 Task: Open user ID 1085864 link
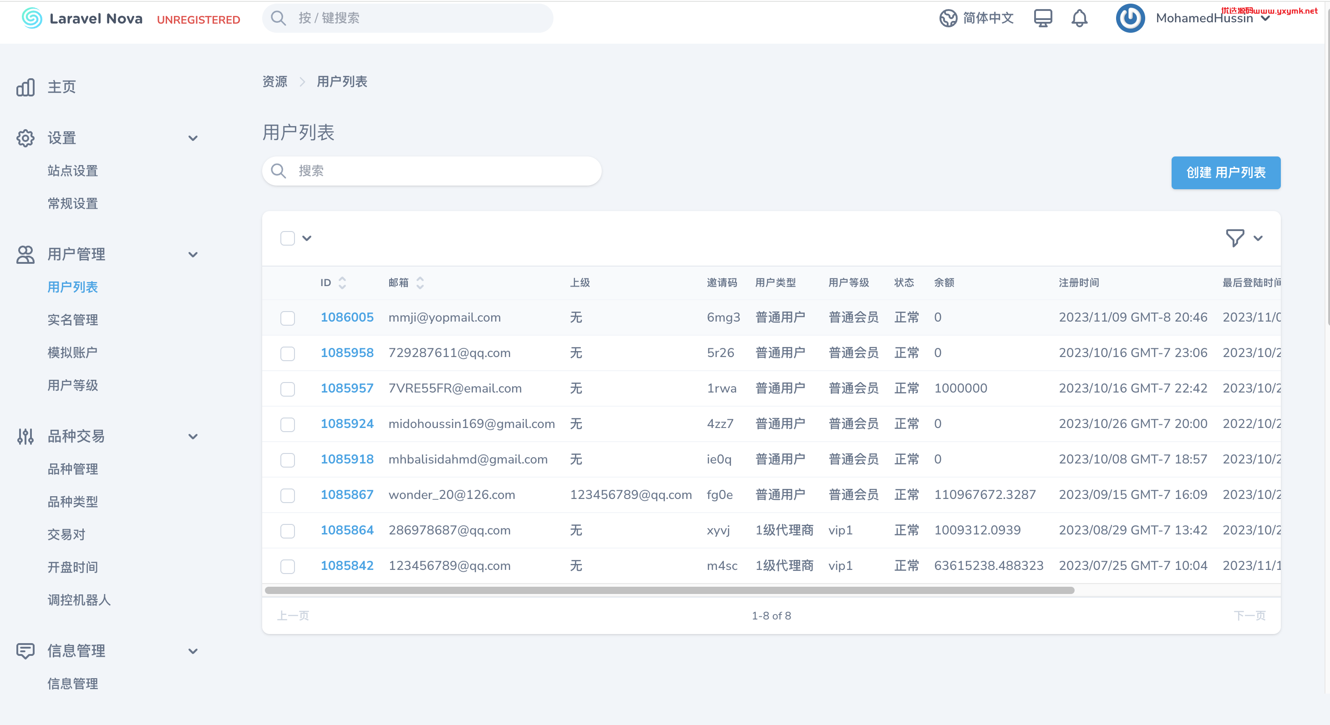click(x=347, y=530)
